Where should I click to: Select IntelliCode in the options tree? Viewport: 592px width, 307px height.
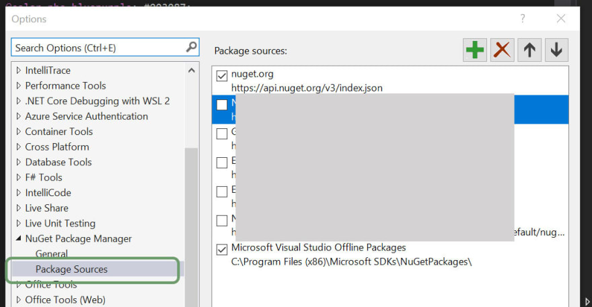(x=48, y=193)
